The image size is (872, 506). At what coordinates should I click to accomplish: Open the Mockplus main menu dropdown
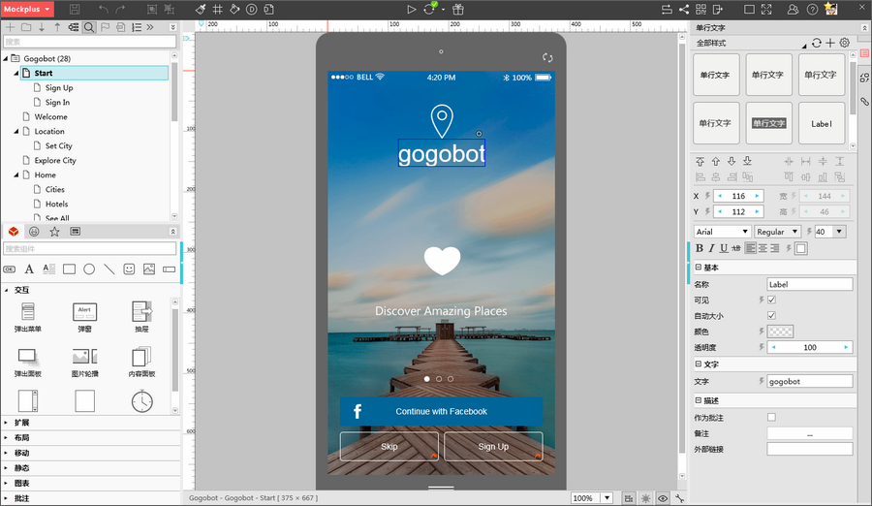[27, 9]
